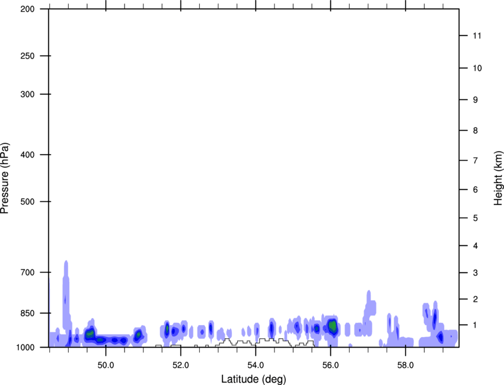This screenshot has height=385, width=504.
Task: Click the 1 km height label
Action: (x=476, y=325)
